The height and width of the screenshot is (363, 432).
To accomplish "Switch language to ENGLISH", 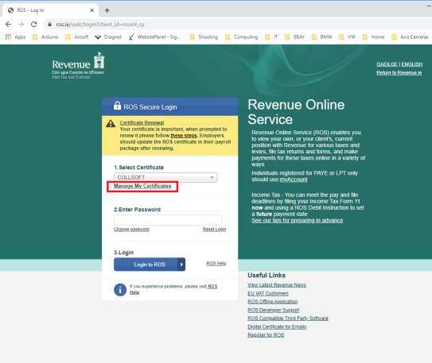I will pos(411,64).
